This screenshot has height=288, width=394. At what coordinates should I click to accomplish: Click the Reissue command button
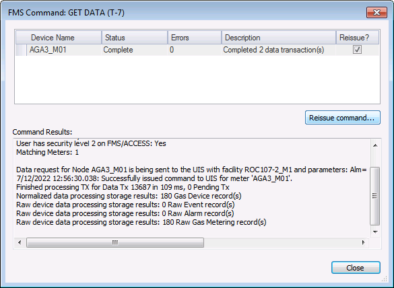(343, 118)
